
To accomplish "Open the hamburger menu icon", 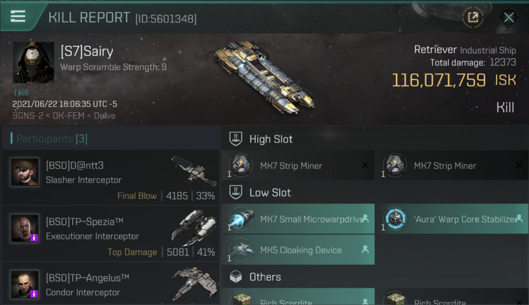I will [18, 16].
